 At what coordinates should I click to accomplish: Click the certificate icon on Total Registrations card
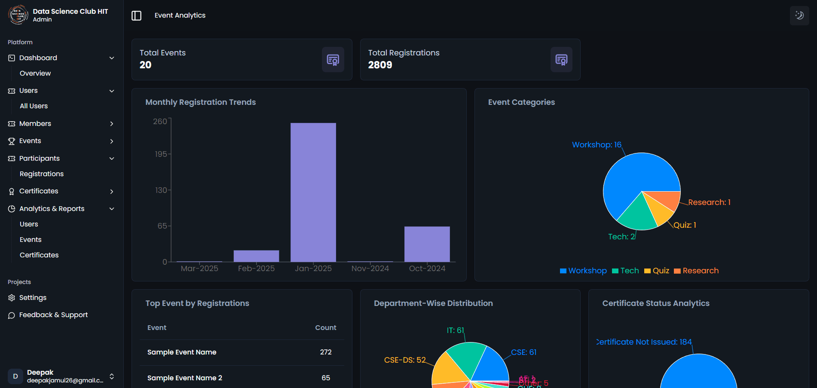click(561, 60)
